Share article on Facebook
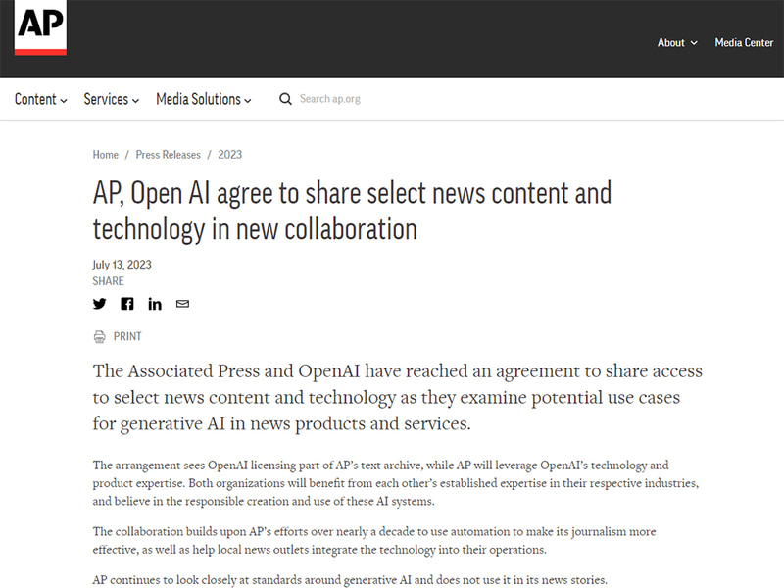The width and height of the screenshot is (784, 588). point(127,304)
